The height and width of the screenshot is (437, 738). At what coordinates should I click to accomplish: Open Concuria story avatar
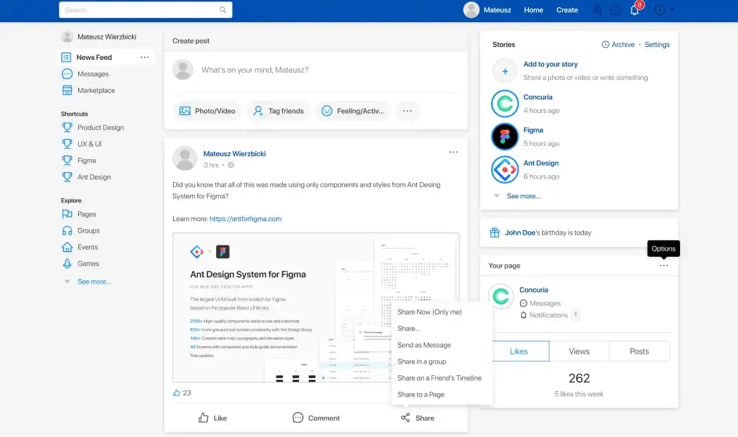point(505,104)
